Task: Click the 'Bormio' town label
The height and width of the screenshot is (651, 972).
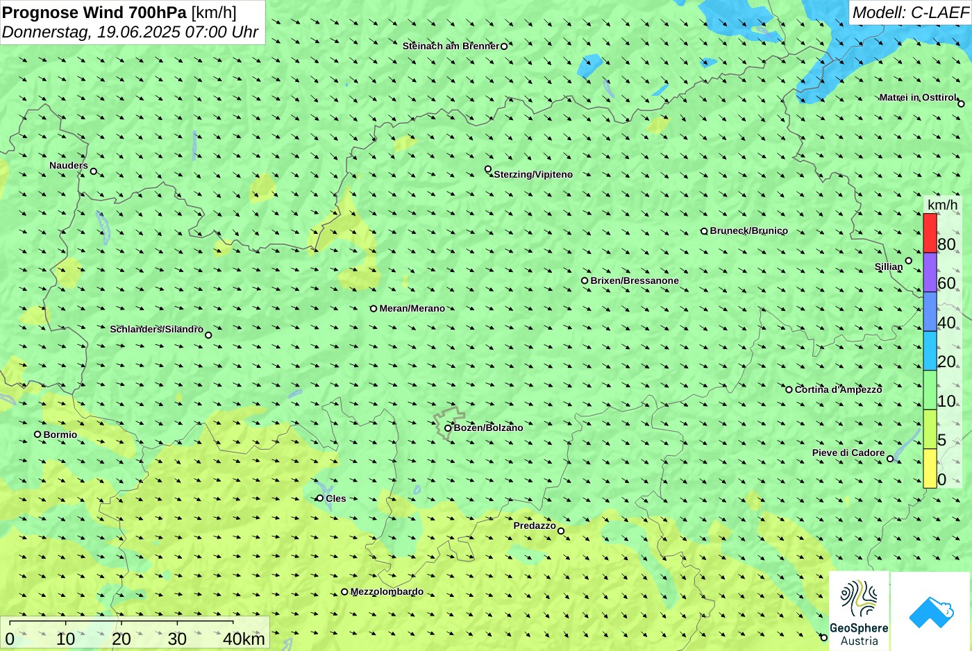Action: point(60,434)
